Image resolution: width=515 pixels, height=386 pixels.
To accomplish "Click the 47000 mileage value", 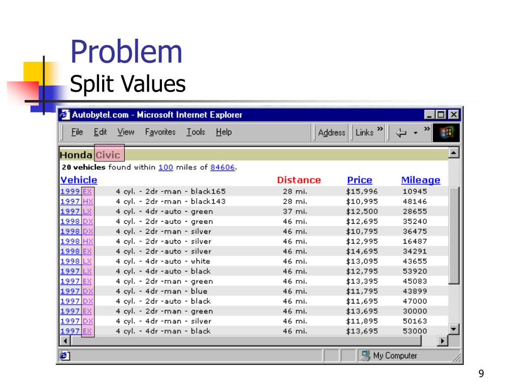I will click(415, 301).
